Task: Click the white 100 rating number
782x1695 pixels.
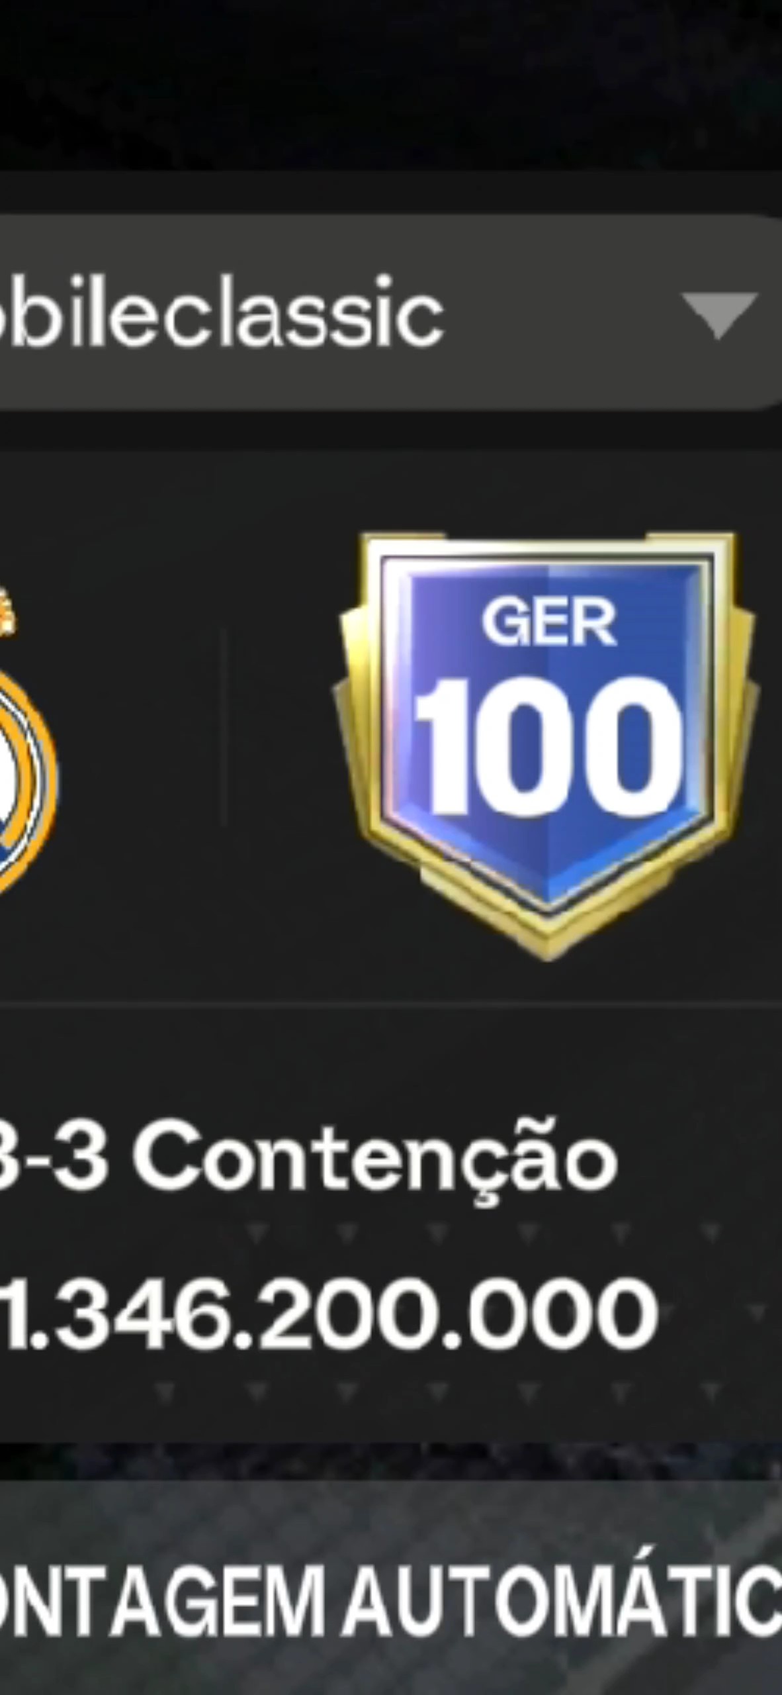Action: (547, 746)
